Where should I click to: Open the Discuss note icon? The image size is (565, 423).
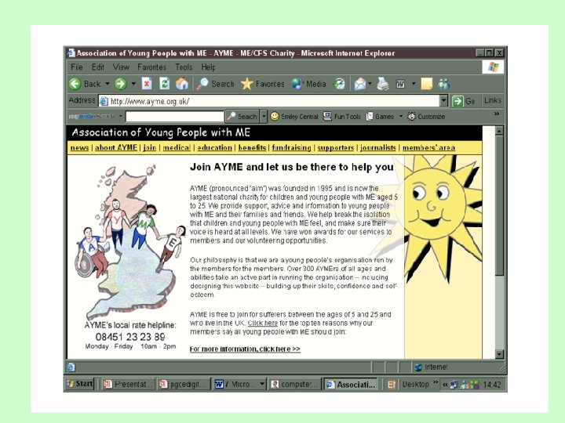[x=427, y=84]
